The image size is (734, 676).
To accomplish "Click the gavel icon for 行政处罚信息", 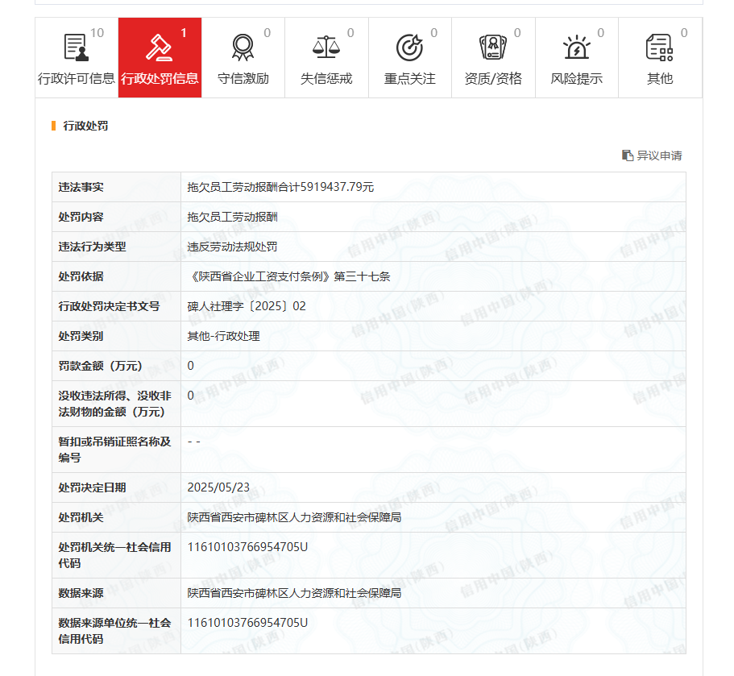I will tap(160, 48).
